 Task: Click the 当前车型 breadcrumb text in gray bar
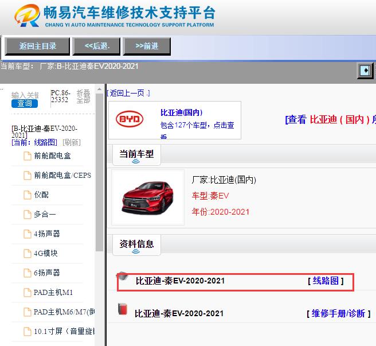pyautogui.click(x=69, y=66)
